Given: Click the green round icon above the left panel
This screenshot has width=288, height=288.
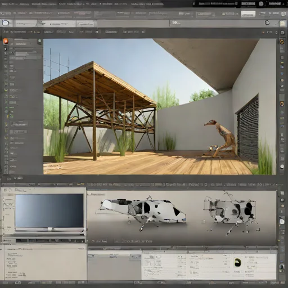Looking at the screenshot, I should click(39, 41).
